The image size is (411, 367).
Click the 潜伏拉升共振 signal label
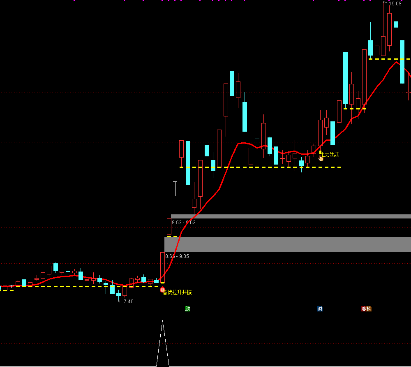178,292
